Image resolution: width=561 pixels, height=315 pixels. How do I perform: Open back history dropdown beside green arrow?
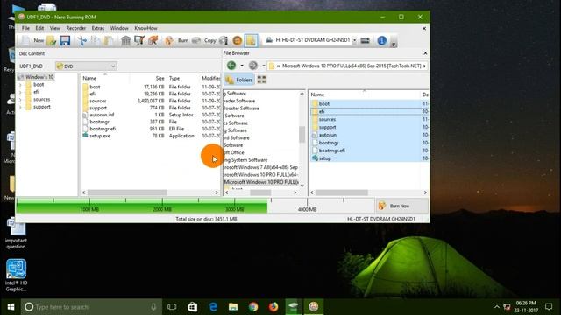click(x=242, y=66)
